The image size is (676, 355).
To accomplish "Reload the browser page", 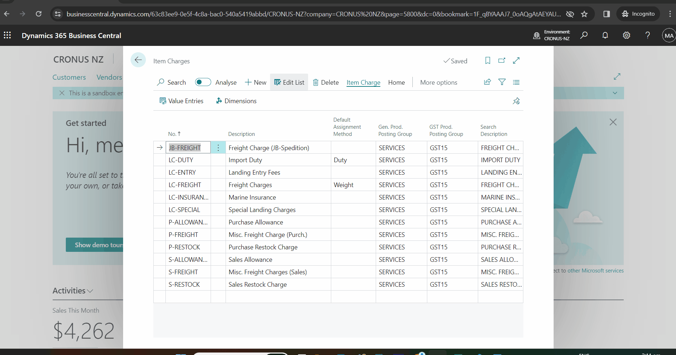I will click(x=38, y=14).
